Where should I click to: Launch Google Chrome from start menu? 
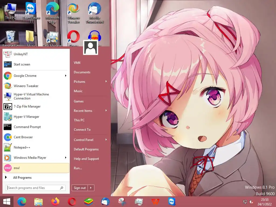click(33, 76)
